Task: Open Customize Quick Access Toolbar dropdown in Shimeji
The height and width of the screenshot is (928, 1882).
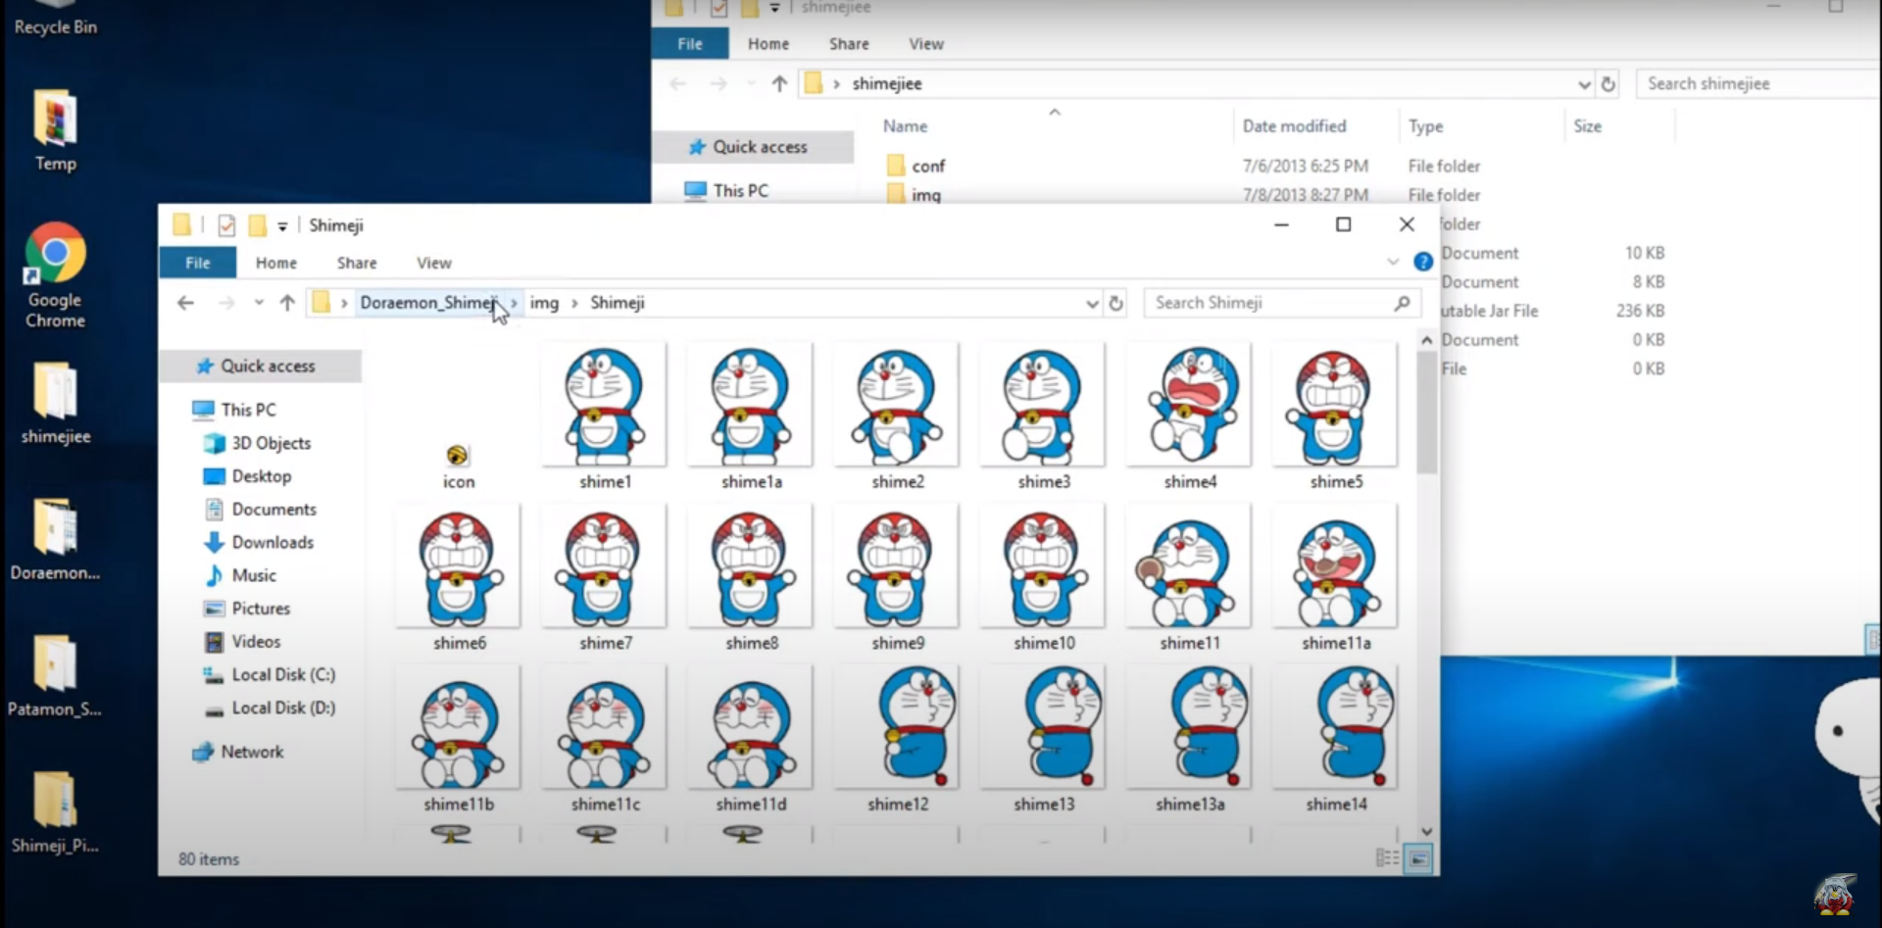Action: (x=282, y=226)
